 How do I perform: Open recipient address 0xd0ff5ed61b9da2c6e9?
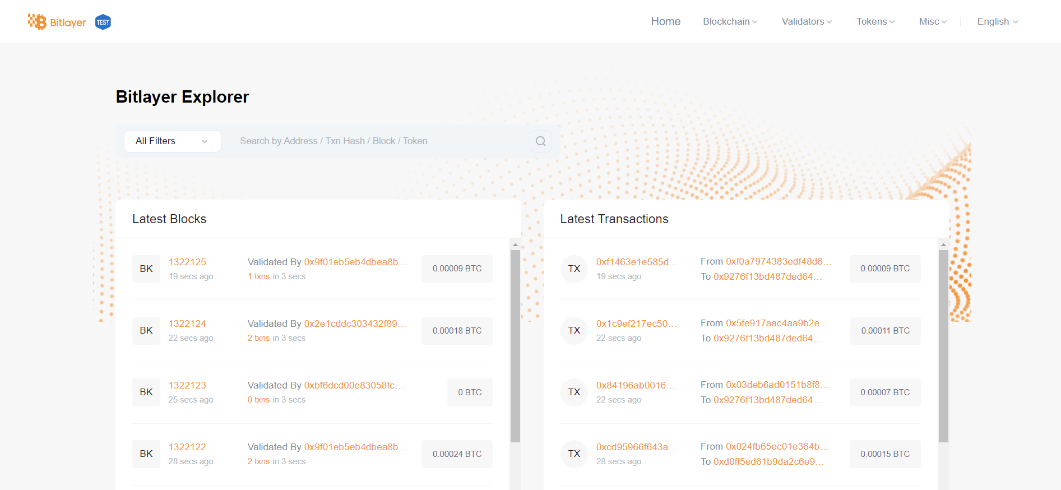point(769,461)
